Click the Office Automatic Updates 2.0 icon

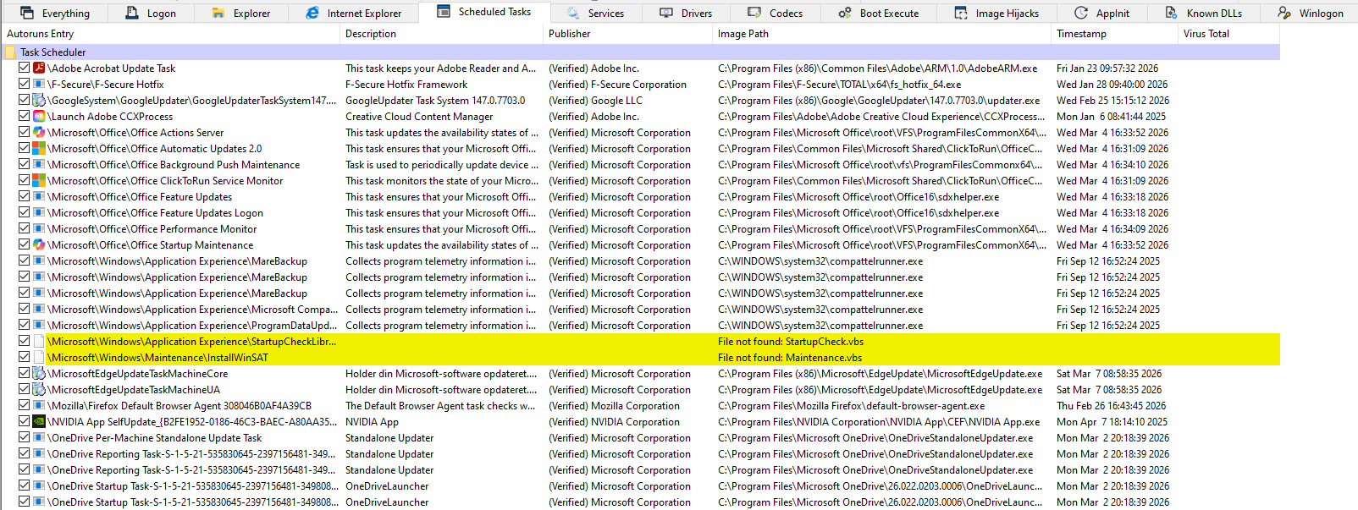point(39,148)
